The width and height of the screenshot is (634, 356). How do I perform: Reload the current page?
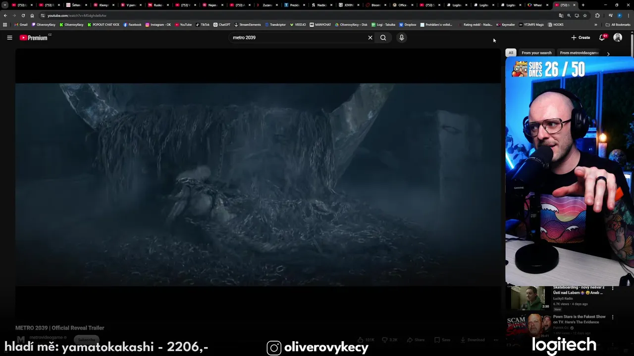[23, 15]
